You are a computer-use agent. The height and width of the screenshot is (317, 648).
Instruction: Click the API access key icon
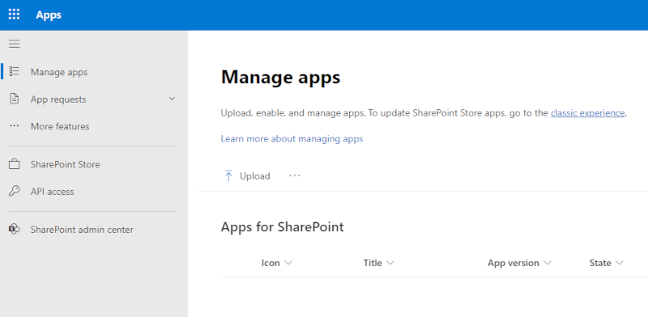[x=15, y=191]
